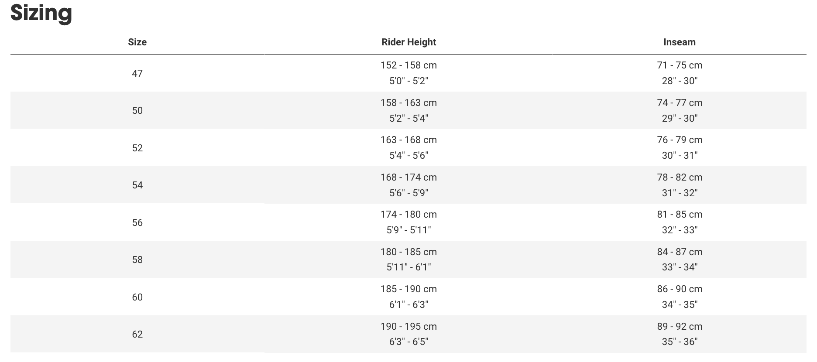817x362 pixels.
Task: Click the Sizing heading
Action: [41, 13]
